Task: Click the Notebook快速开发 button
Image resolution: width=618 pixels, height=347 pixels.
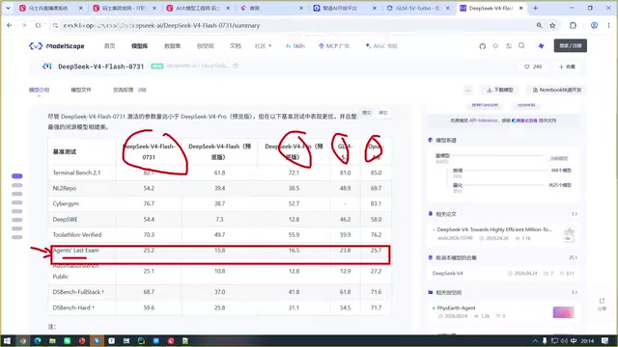Action: tap(557, 90)
